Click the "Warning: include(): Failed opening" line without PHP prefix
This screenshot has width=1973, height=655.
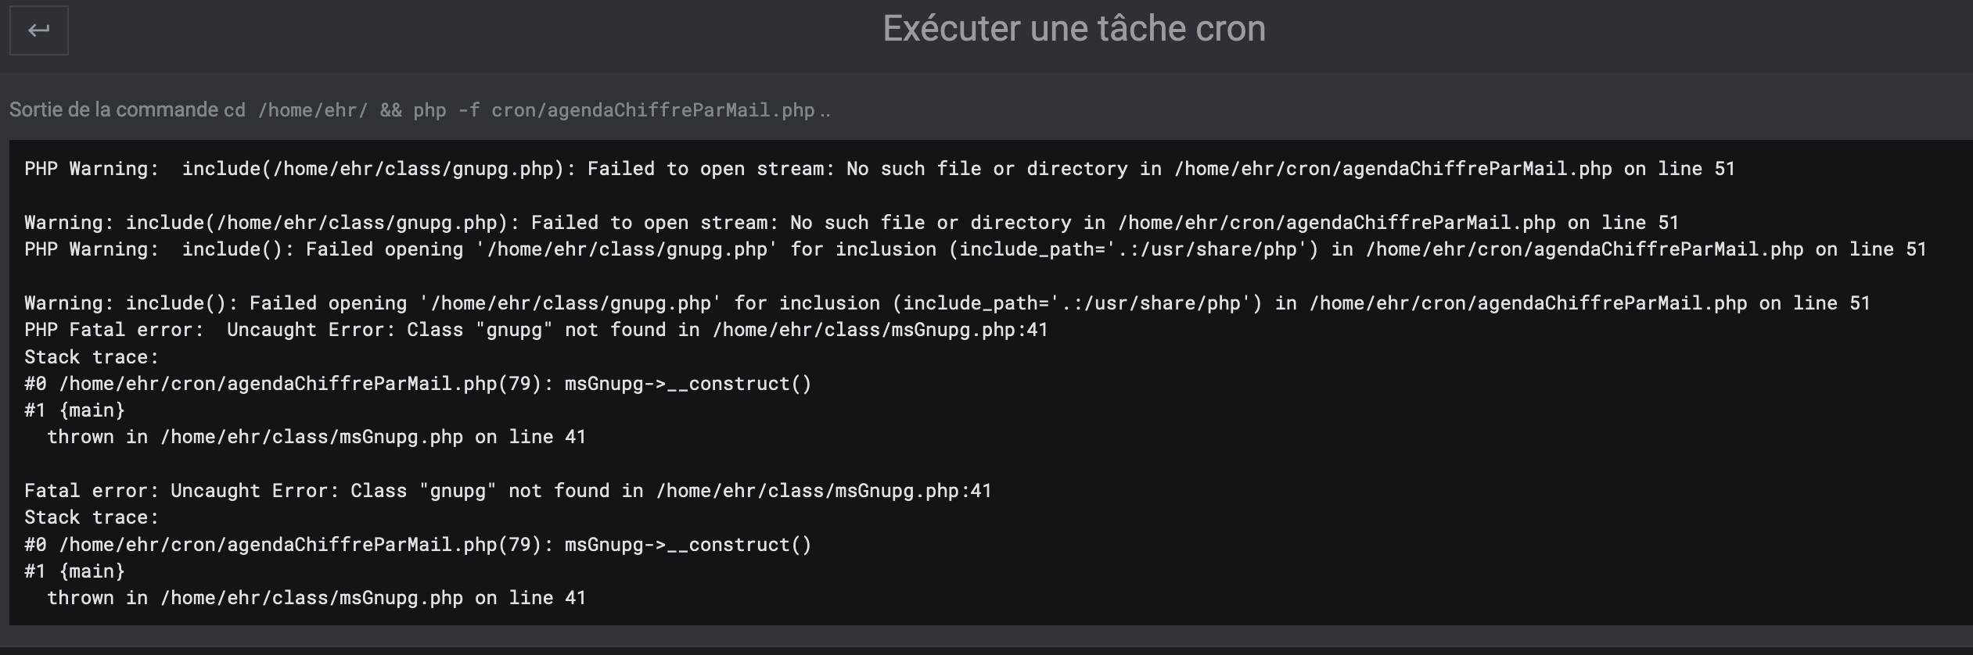(x=946, y=303)
